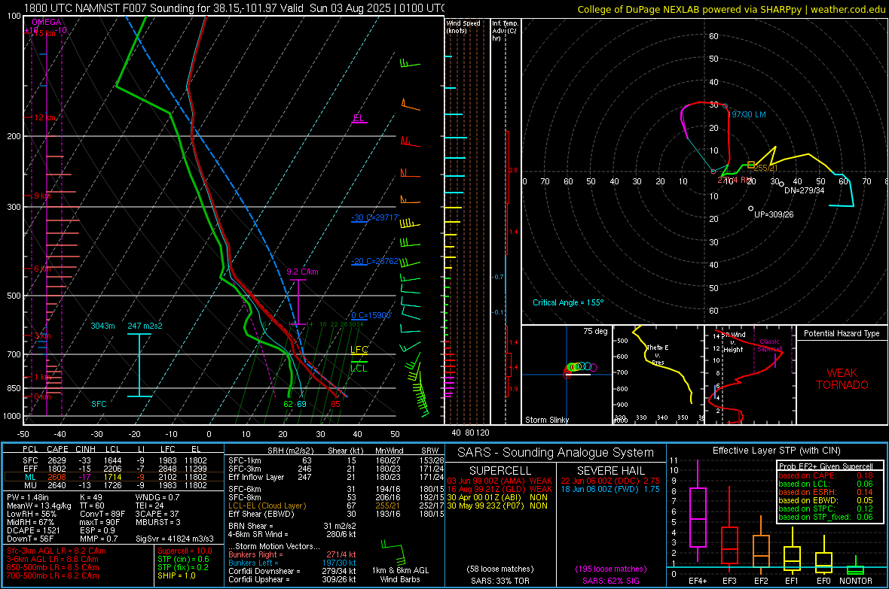Click the '9.2 C/km' lapse rate label
The height and width of the screenshot is (589, 889).
(x=302, y=272)
